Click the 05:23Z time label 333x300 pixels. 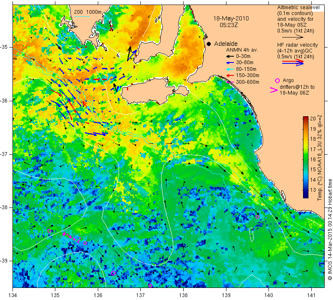click(229, 25)
